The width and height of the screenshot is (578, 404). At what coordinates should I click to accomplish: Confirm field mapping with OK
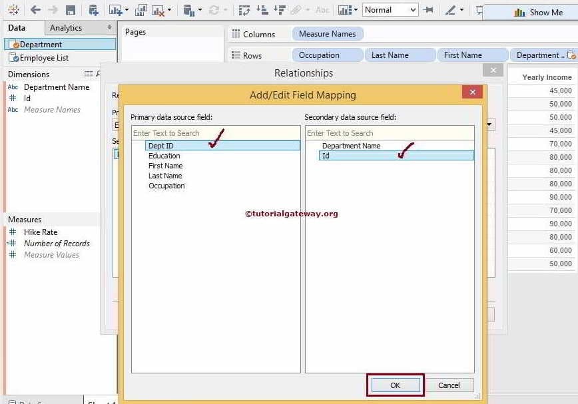click(395, 385)
